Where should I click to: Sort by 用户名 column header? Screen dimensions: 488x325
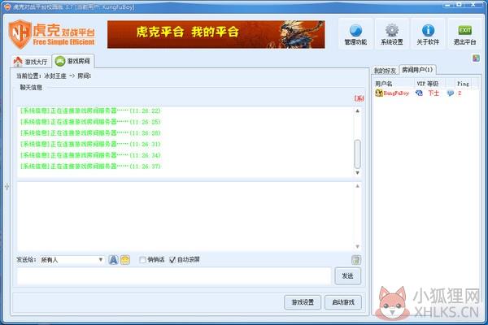click(394, 84)
